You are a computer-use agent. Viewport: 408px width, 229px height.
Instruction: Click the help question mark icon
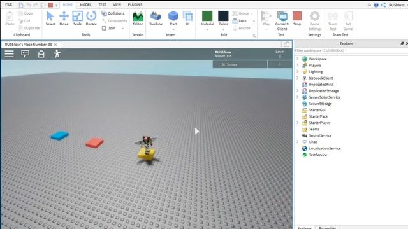(x=376, y=4)
